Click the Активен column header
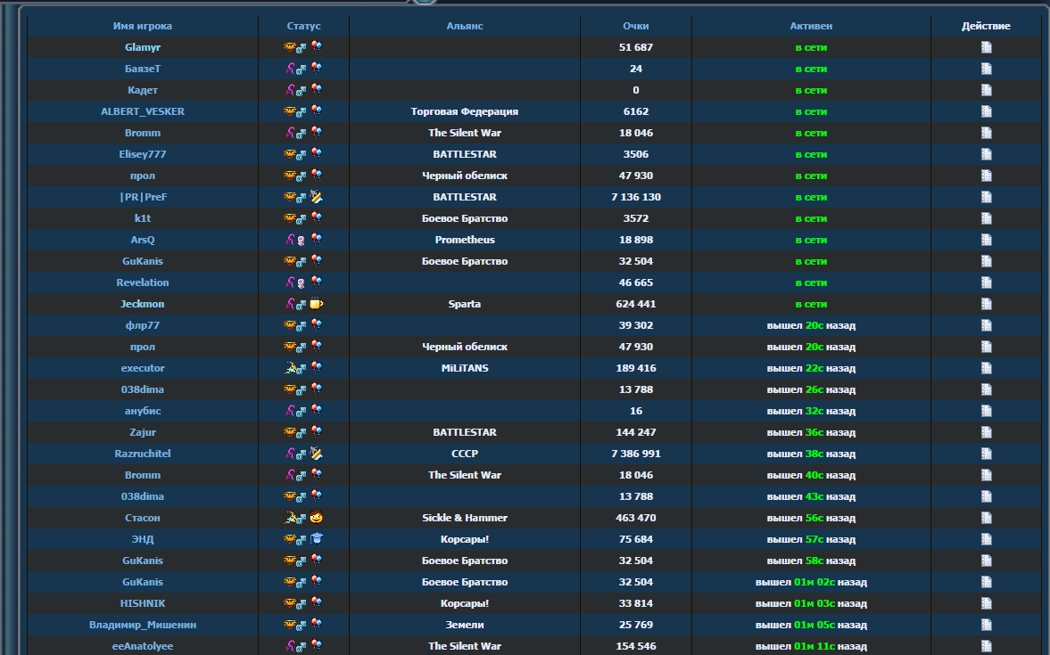1050x655 pixels. [811, 26]
